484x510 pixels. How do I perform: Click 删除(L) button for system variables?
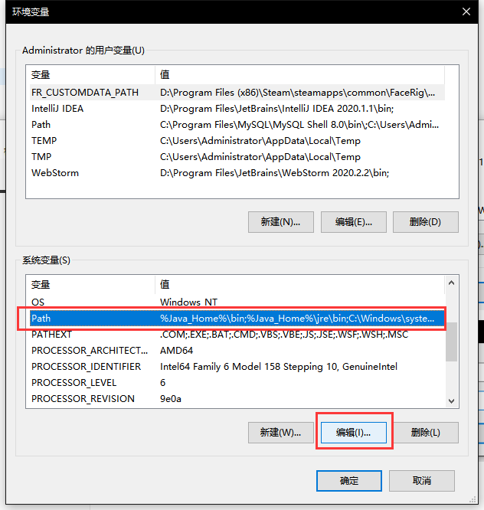coord(425,433)
